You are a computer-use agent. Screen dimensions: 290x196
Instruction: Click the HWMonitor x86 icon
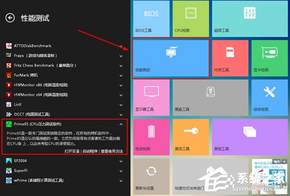8,85
